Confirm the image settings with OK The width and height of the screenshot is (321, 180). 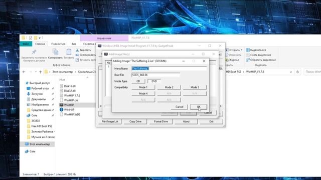(199, 106)
